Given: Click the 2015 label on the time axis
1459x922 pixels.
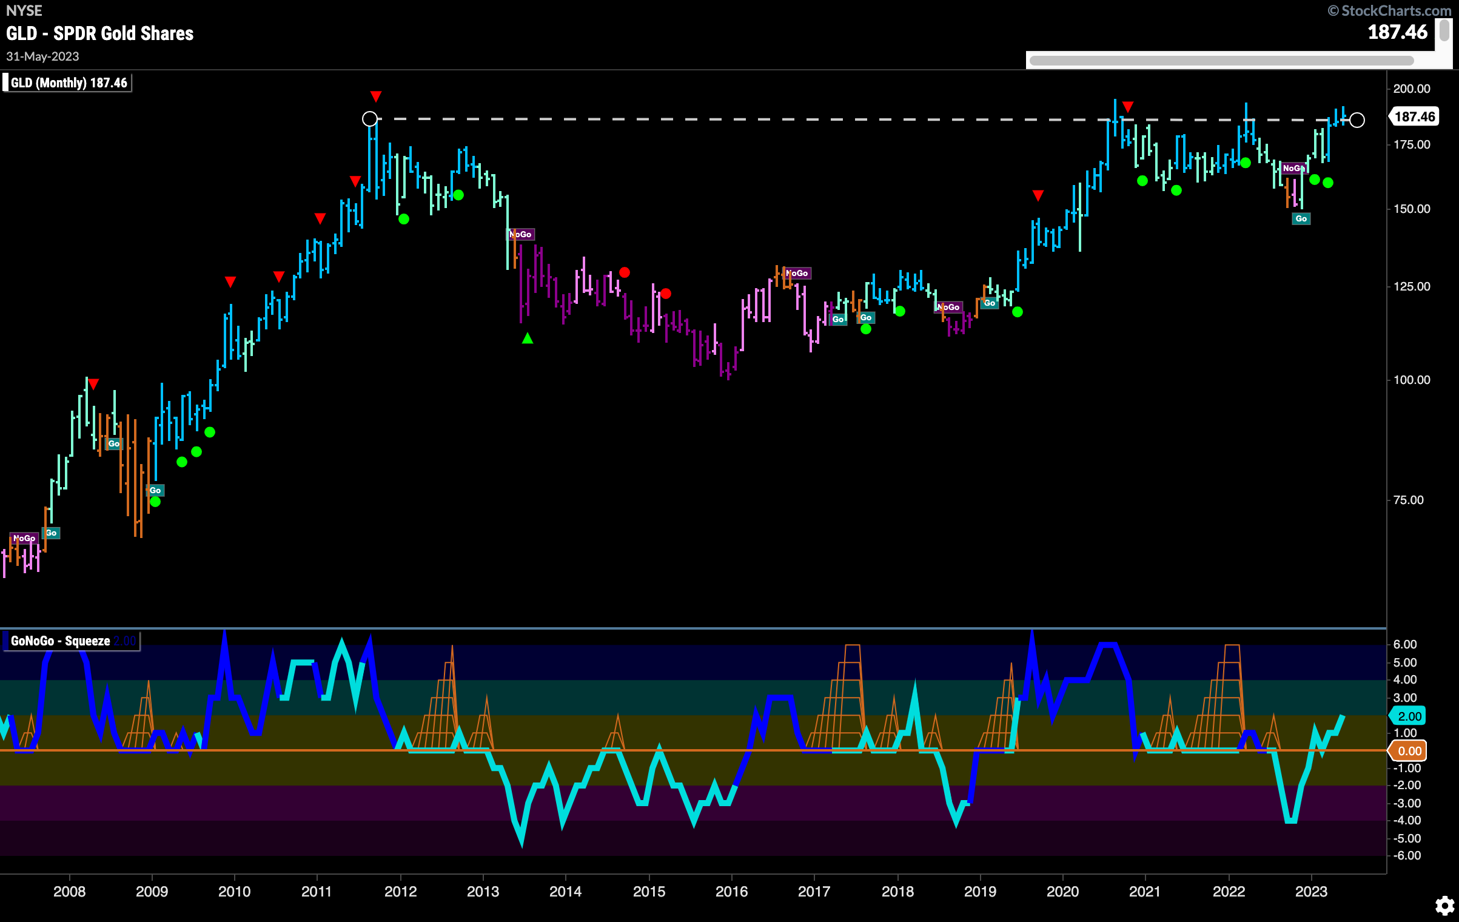Looking at the screenshot, I should click(649, 892).
